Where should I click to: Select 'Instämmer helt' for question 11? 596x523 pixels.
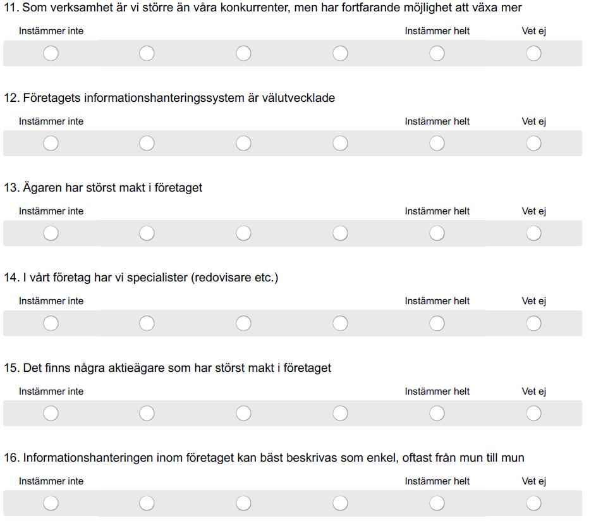(437, 53)
